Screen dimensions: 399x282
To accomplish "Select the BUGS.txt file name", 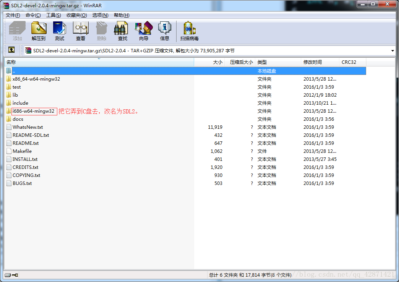I will point(22,183).
